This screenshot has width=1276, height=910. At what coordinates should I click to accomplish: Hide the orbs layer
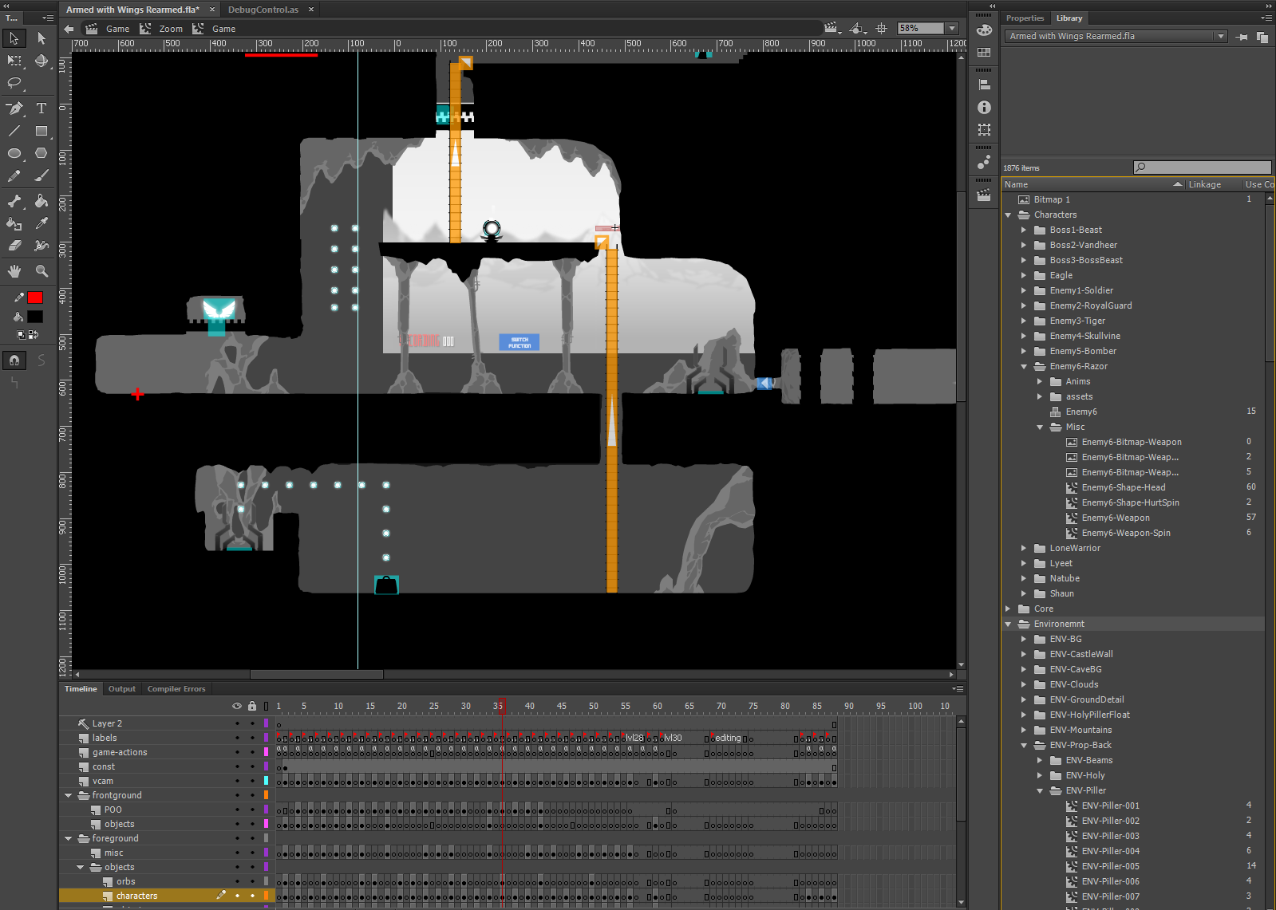[237, 881]
